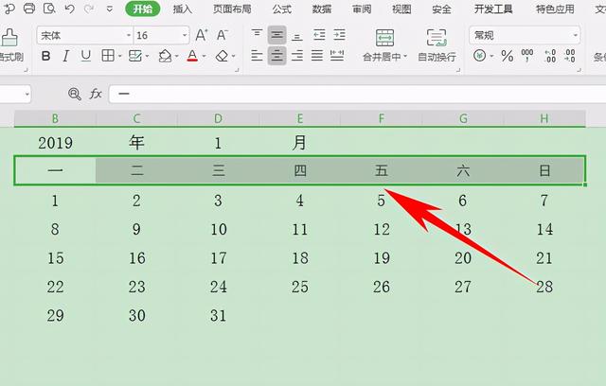Increase decimal places icon
Image resolution: width=606 pixels, height=386 pixels.
coord(550,56)
